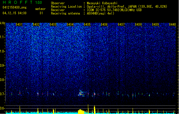Click the 0437 time marker

point(121,24)
